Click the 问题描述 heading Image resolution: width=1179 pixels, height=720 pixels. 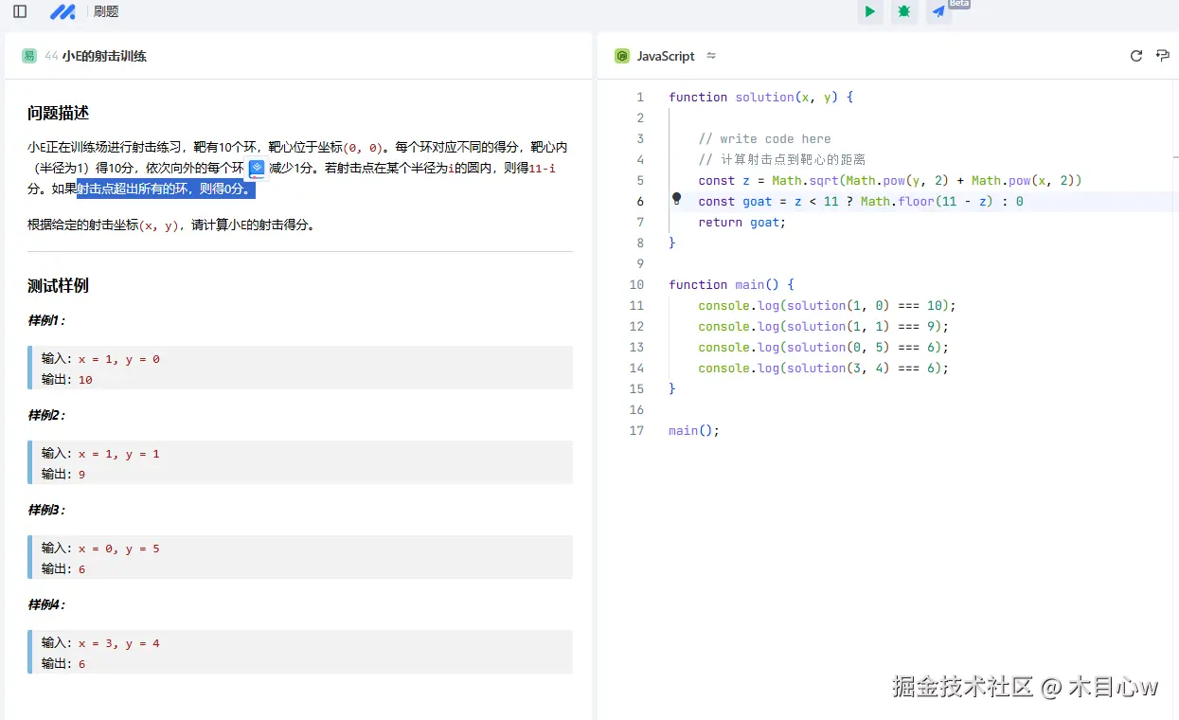(58, 113)
